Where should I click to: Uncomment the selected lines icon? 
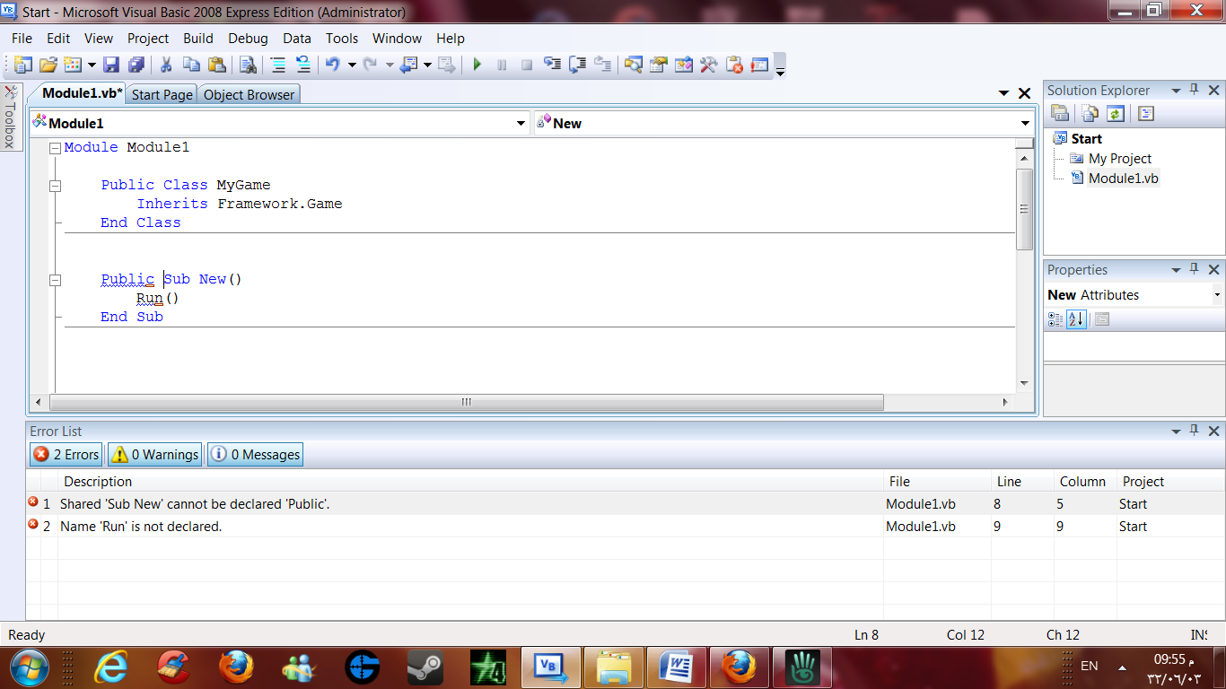point(303,65)
